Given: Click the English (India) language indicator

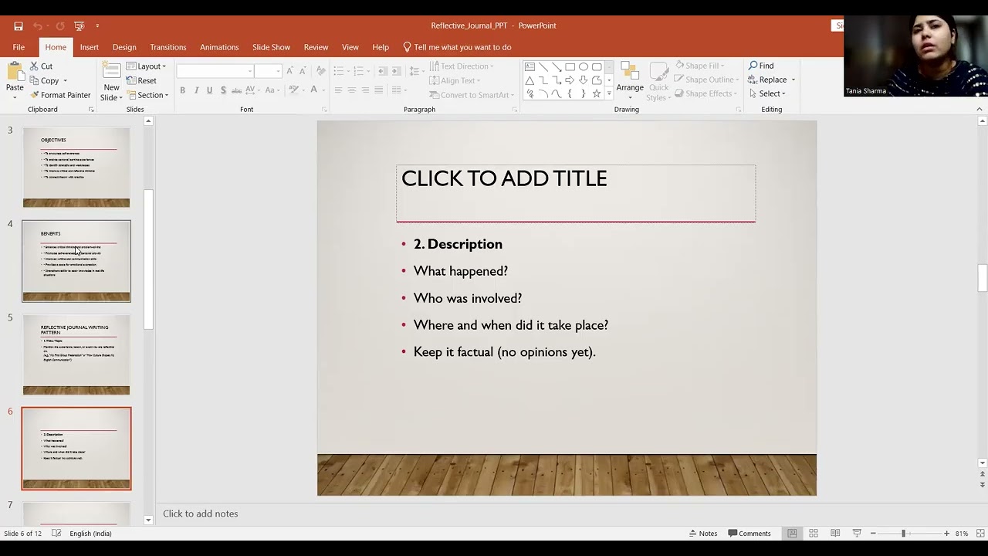Looking at the screenshot, I should tap(90, 534).
